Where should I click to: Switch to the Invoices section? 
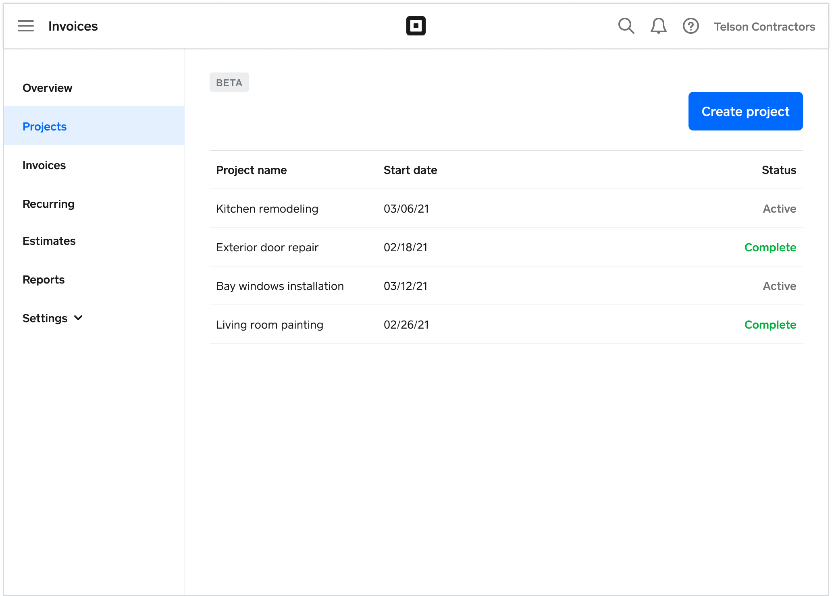(x=44, y=165)
